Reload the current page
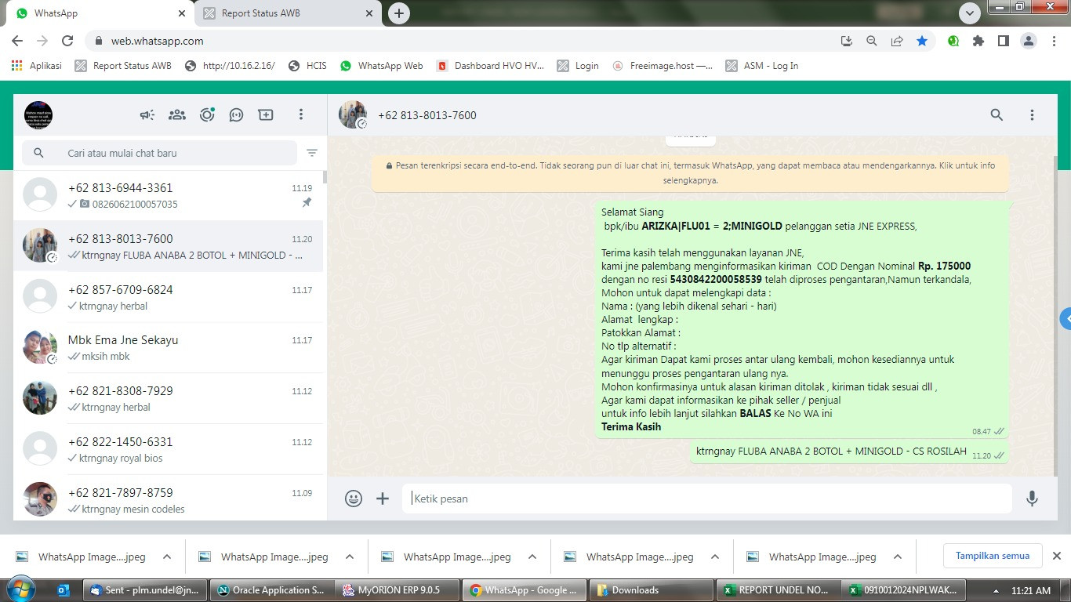The width and height of the screenshot is (1071, 602). click(x=67, y=41)
